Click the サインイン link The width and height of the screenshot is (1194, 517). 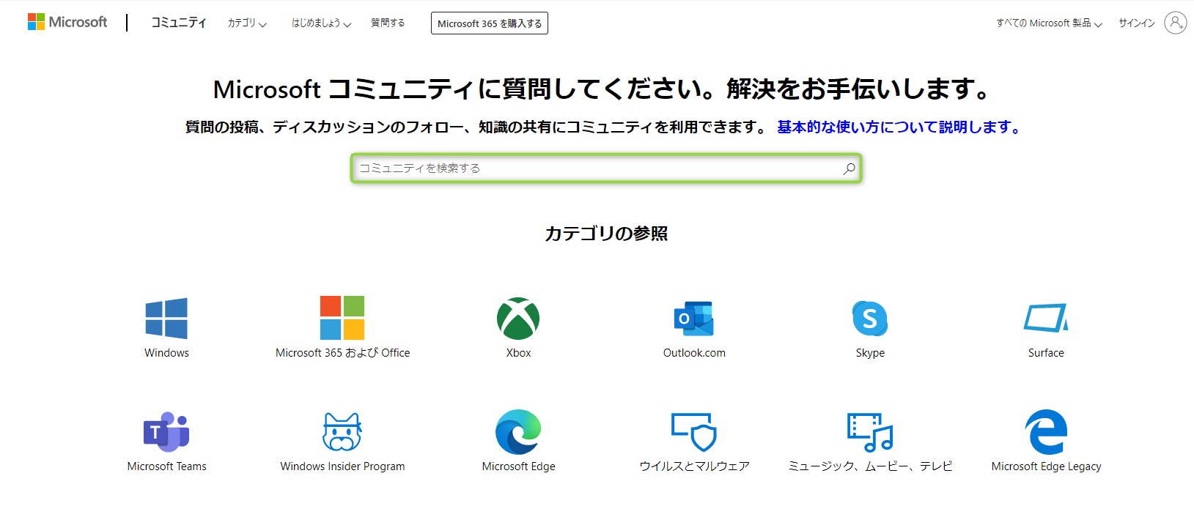[1137, 23]
